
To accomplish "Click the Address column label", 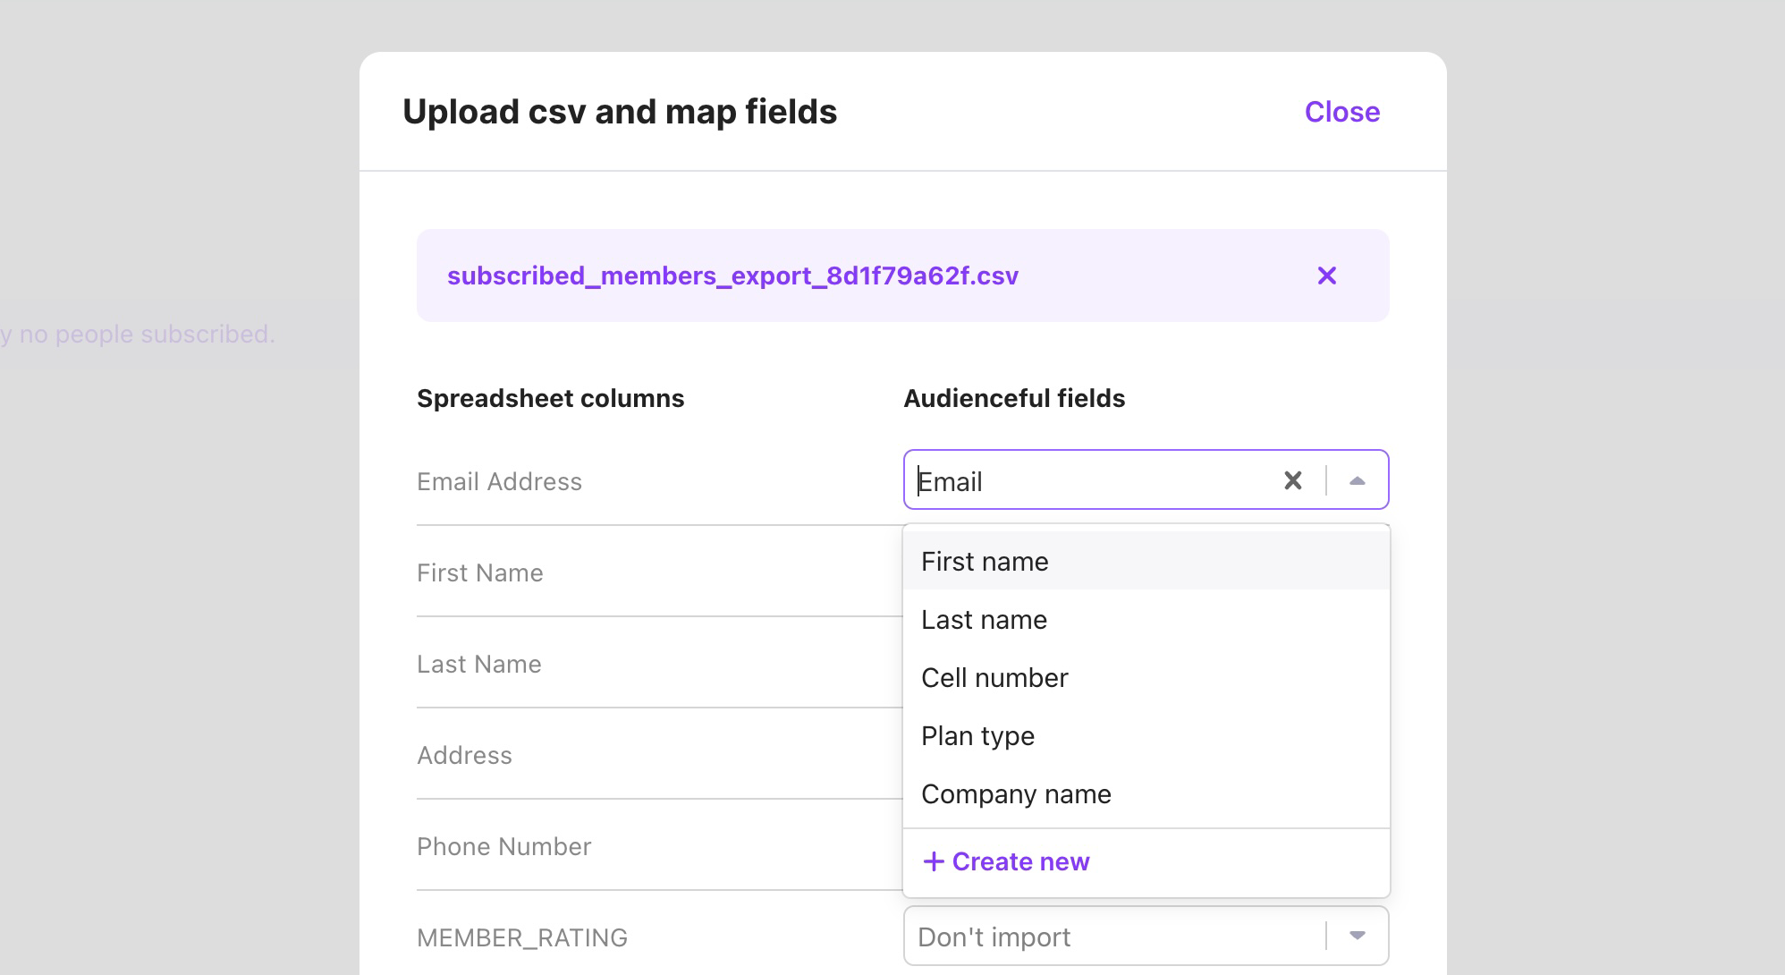I will tap(464, 755).
